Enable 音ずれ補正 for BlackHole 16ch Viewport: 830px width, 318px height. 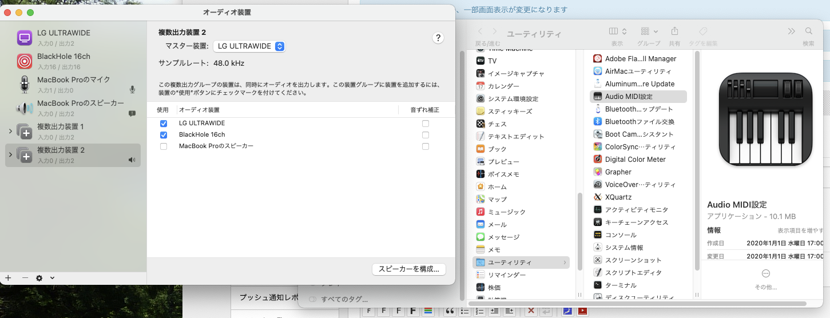425,135
